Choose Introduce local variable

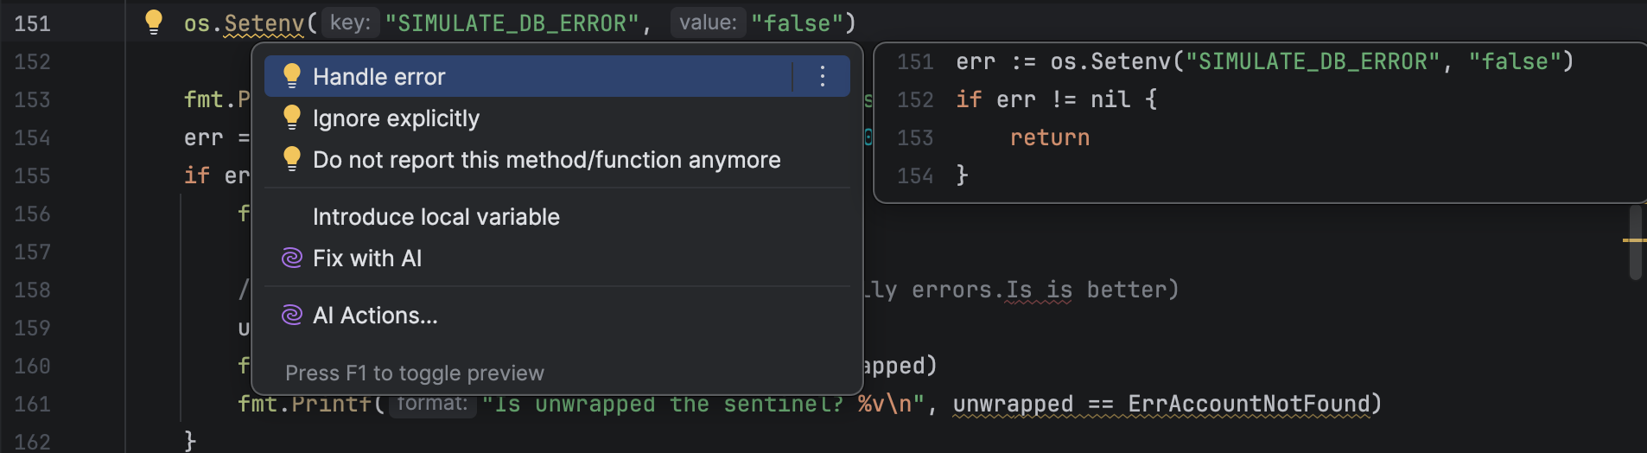click(x=436, y=217)
